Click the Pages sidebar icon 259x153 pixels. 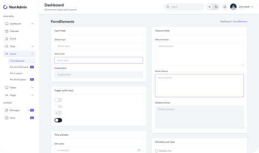pyautogui.click(x=6, y=95)
